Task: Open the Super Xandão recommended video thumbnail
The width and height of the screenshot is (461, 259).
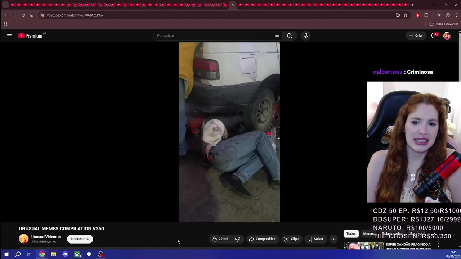Action: click(x=363, y=246)
